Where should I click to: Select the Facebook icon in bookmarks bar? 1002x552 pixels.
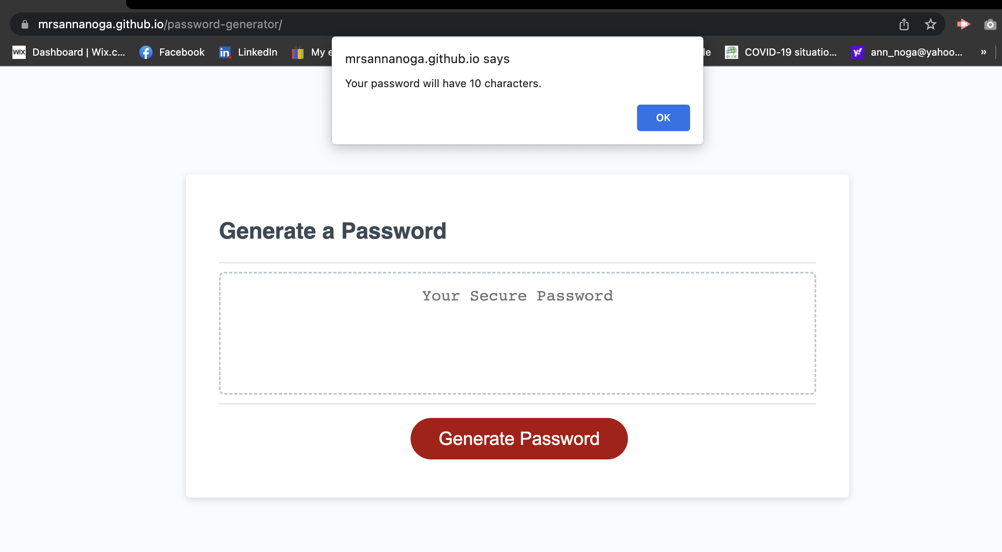point(146,52)
